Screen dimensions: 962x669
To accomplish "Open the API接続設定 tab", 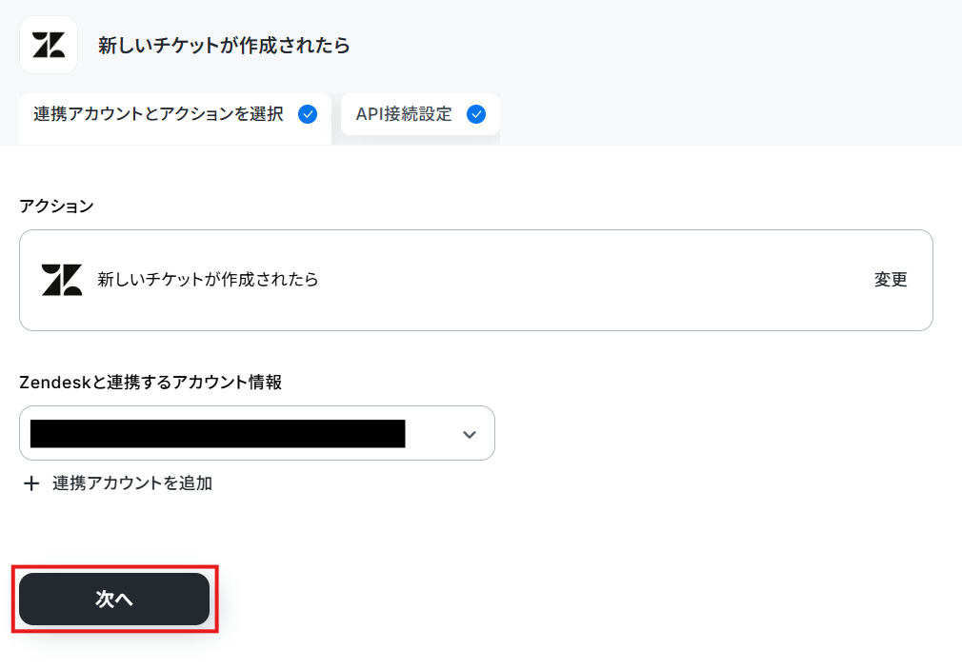I will [x=420, y=114].
